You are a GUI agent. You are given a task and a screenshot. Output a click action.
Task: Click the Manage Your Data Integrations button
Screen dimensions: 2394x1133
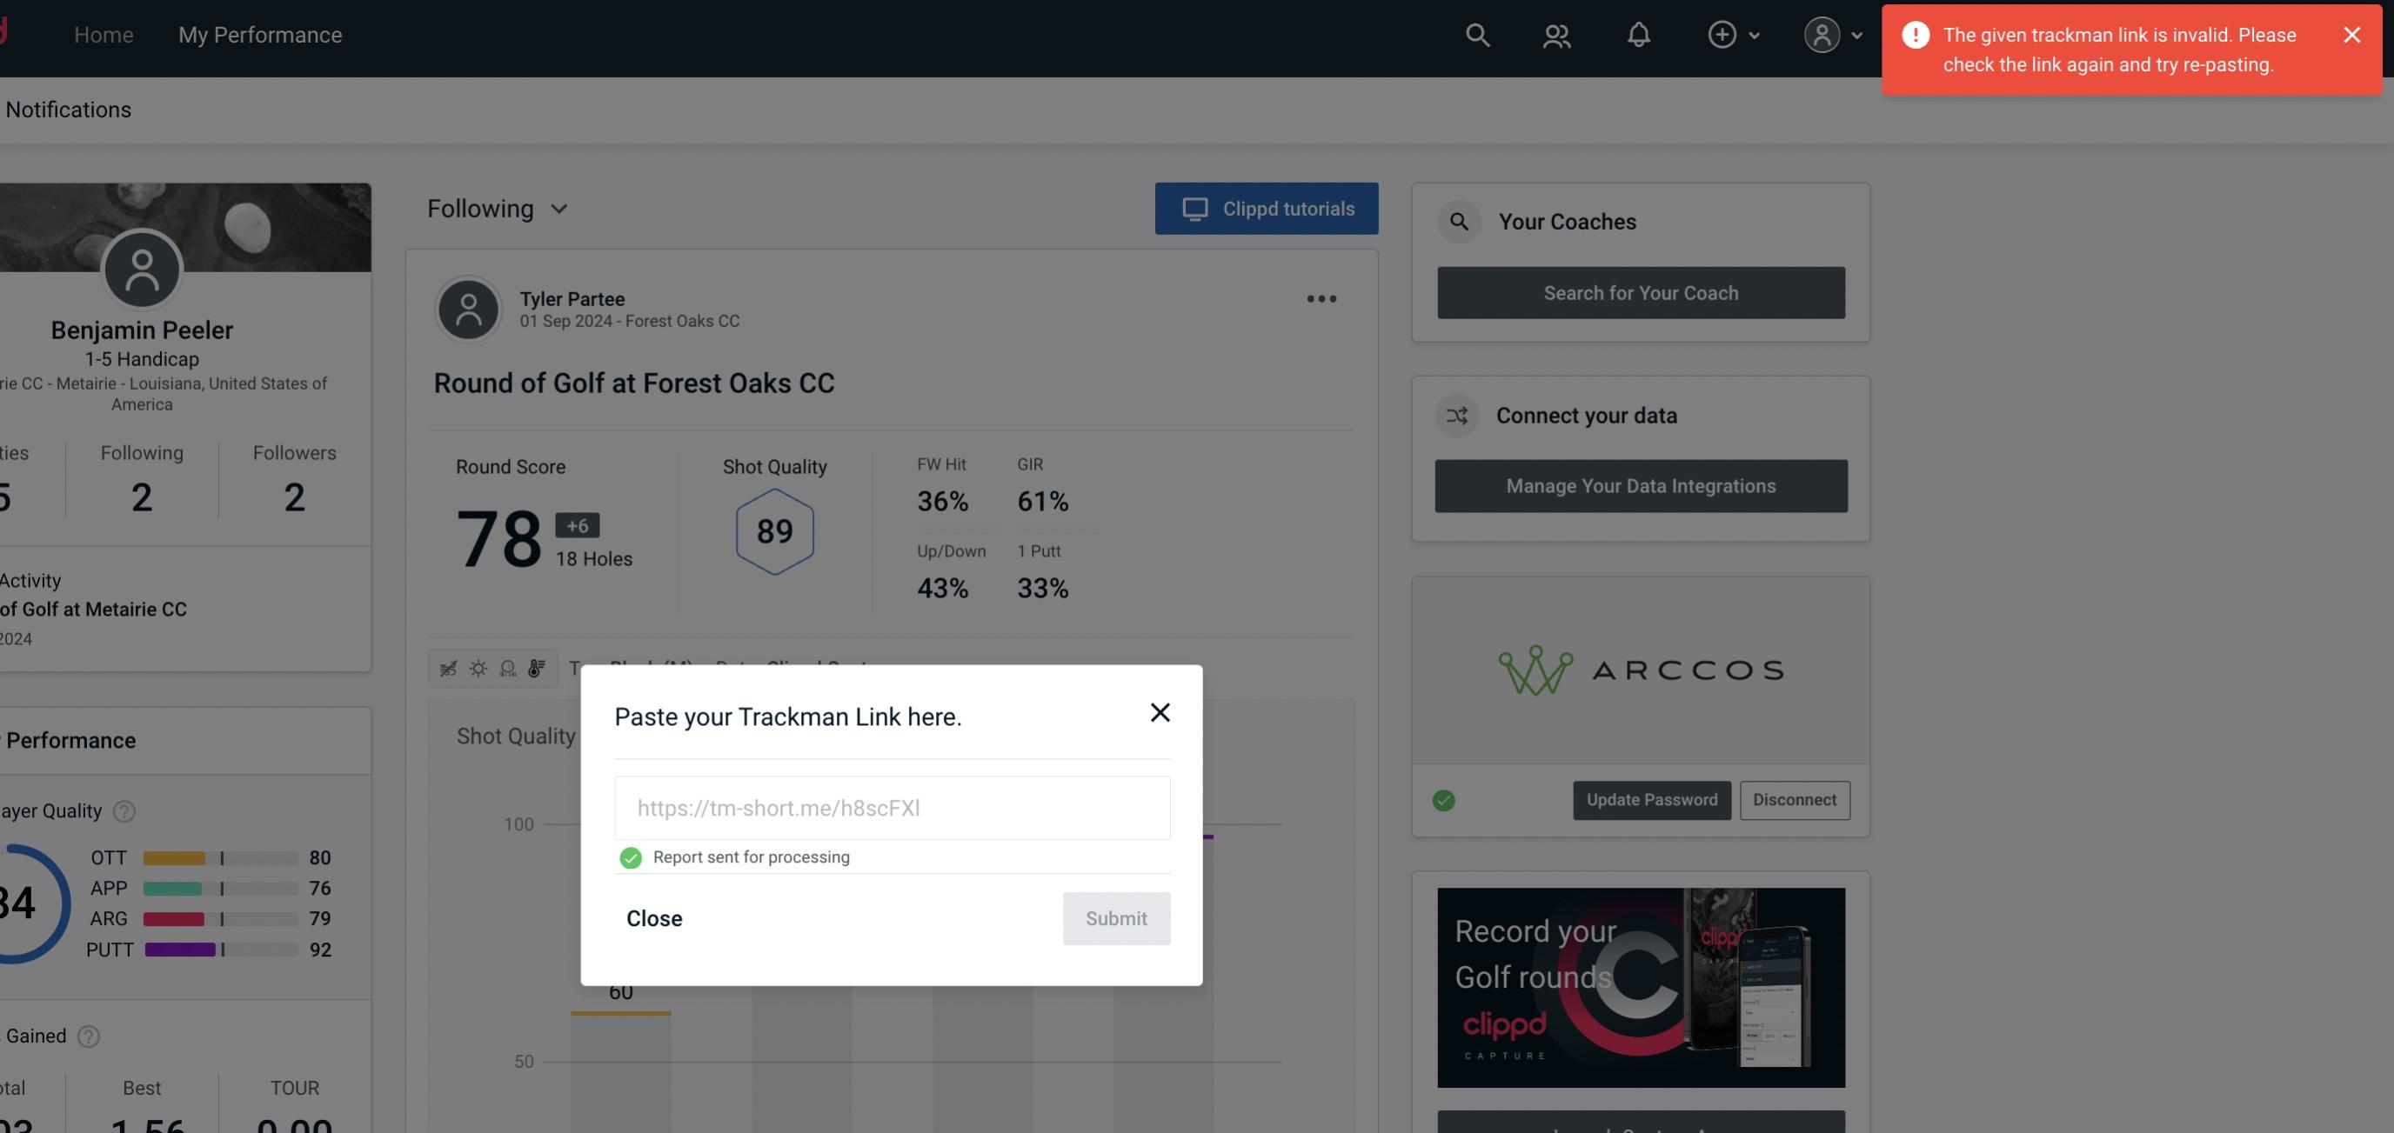(x=1642, y=485)
